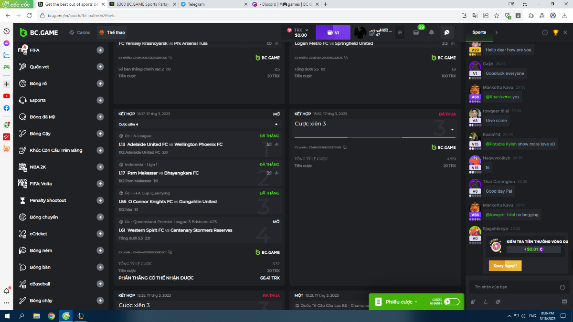573x322 pixels.
Task: Click the trophy icon in chat header
Action: tap(555, 32)
